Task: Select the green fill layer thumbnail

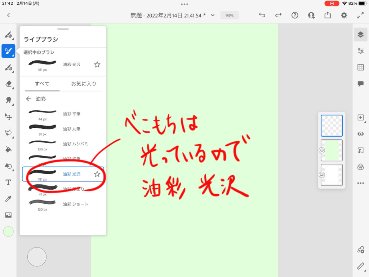Action: click(332, 150)
